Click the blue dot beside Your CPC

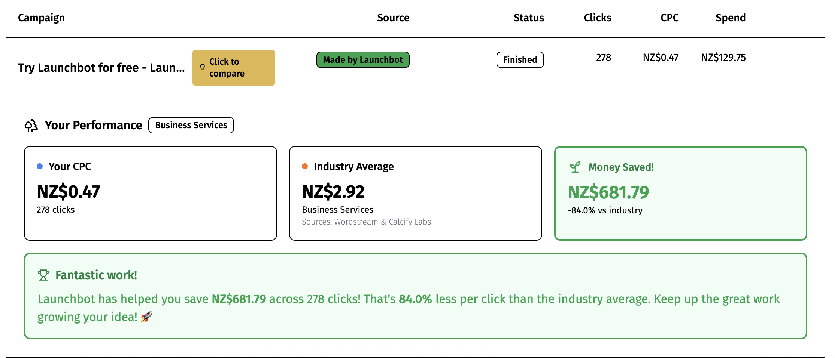tap(40, 166)
